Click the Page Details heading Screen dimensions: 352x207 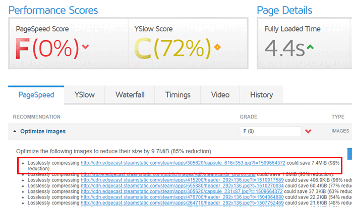pos(284,10)
